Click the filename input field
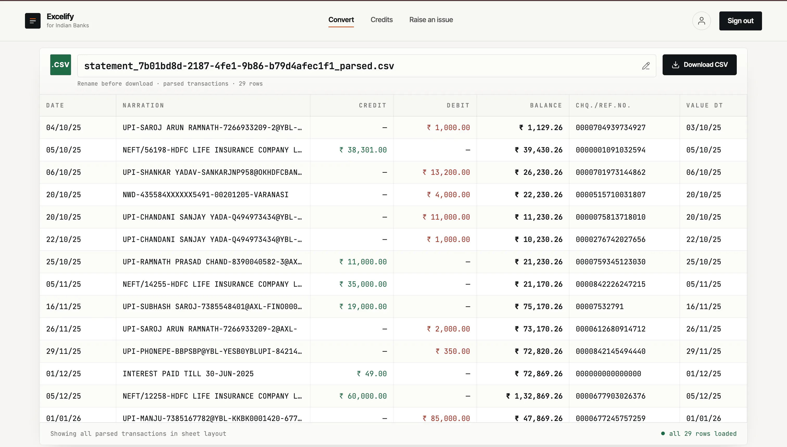Screen dimensions: 787x447 (x=366, y=66)
